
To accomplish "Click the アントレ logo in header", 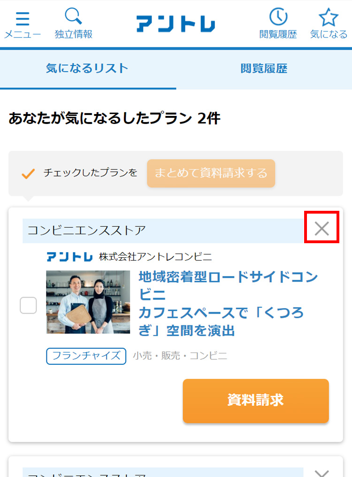I will (x=176, y=24).
